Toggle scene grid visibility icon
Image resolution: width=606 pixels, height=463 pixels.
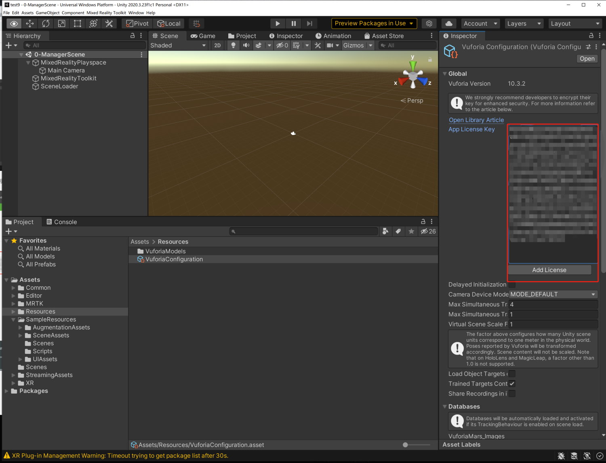pos(296,45)
